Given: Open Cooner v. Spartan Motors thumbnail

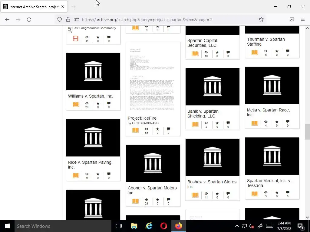Looking at the screenshot, I should [153, 163].
